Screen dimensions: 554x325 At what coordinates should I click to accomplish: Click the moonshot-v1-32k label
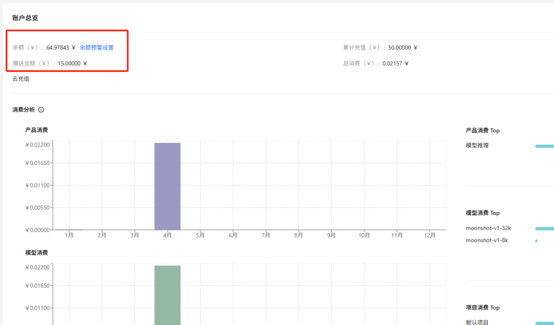click(488, 228)
